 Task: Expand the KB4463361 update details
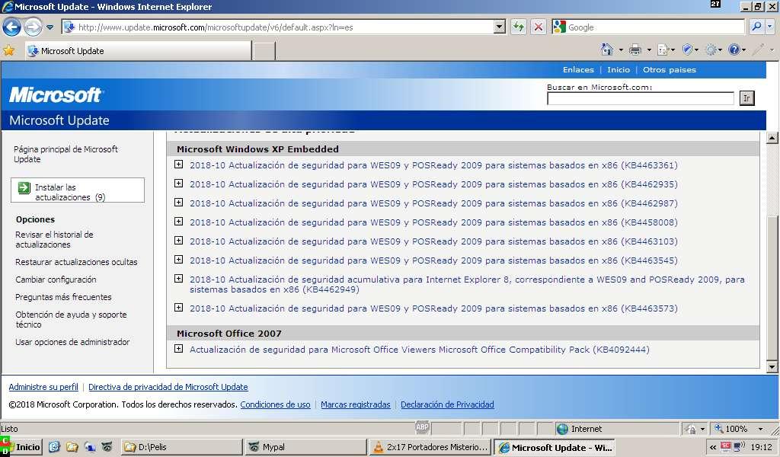178,165
